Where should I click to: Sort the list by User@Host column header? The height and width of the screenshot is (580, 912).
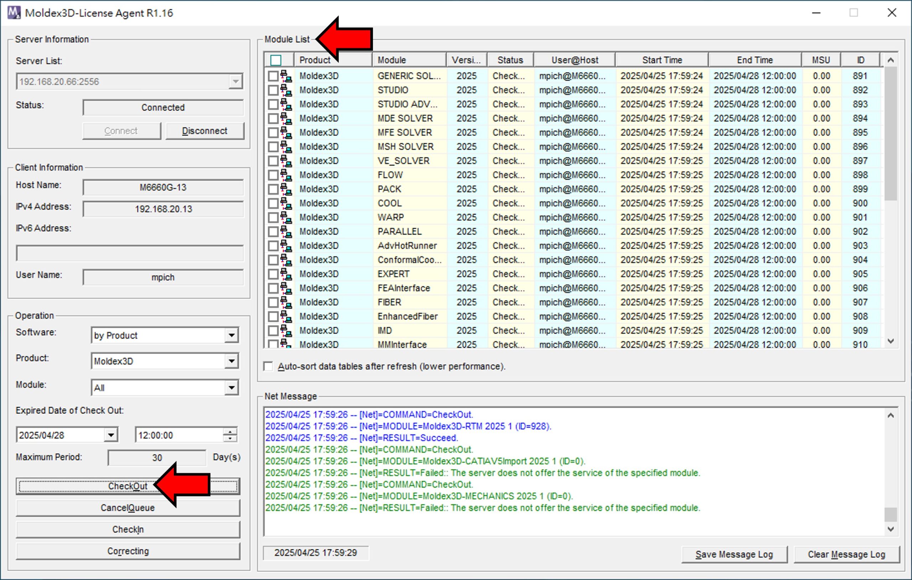(575, 60)
